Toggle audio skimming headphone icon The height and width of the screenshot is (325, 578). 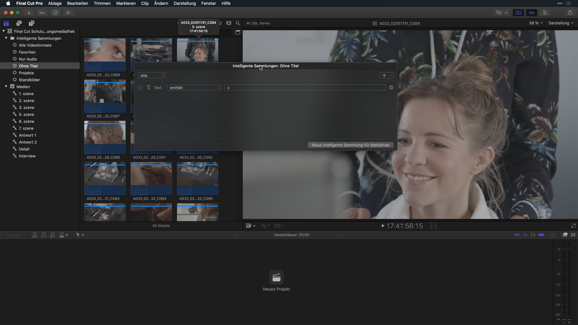(533, 235)
